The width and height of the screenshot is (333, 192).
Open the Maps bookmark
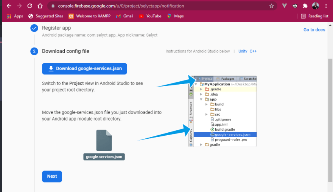point(175,16)
